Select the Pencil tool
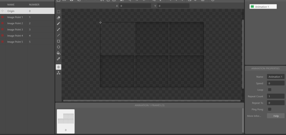The image size is (286, 135). pos(58,24)
